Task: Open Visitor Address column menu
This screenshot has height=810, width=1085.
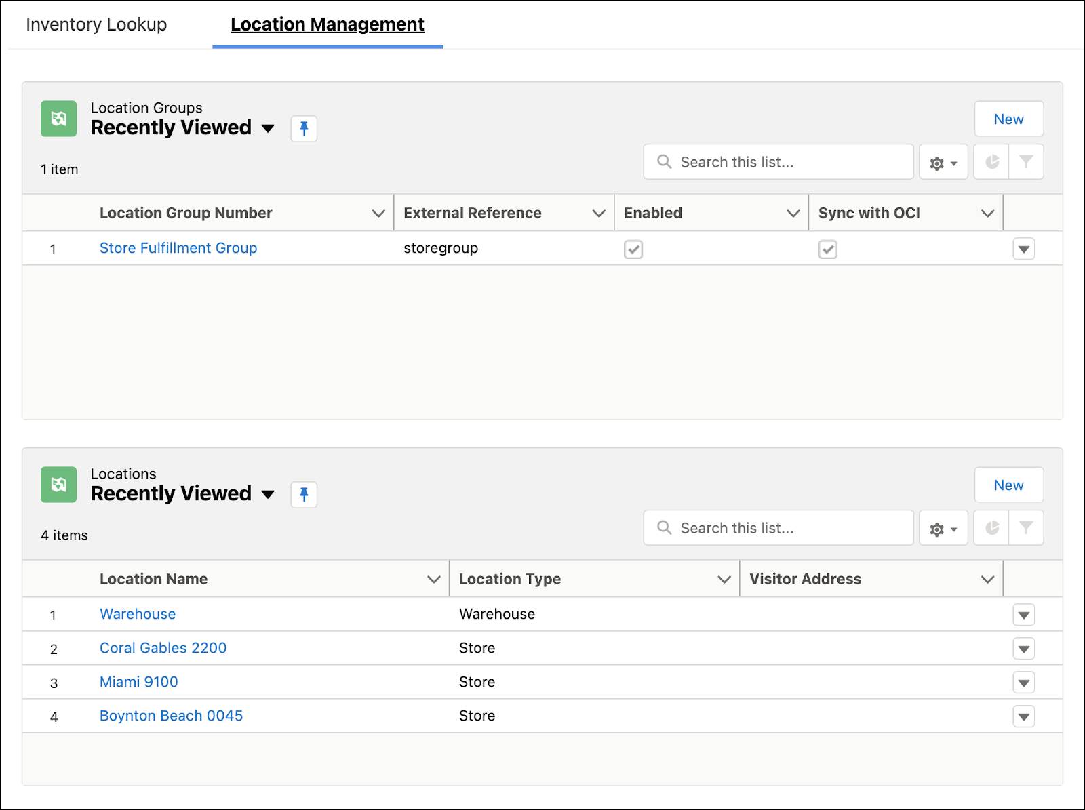Action: pyautogui.click(x=988, y=580)
